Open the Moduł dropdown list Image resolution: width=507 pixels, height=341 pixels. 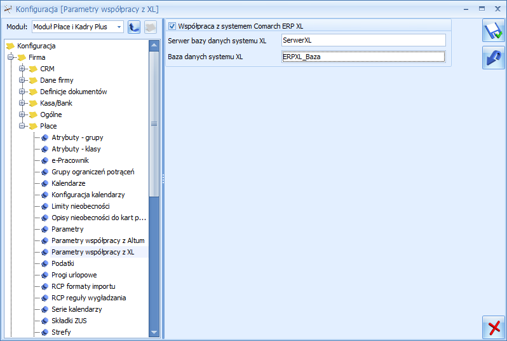tap(119, 27)
